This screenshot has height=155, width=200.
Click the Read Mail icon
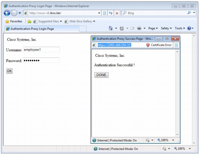[132, 28]
